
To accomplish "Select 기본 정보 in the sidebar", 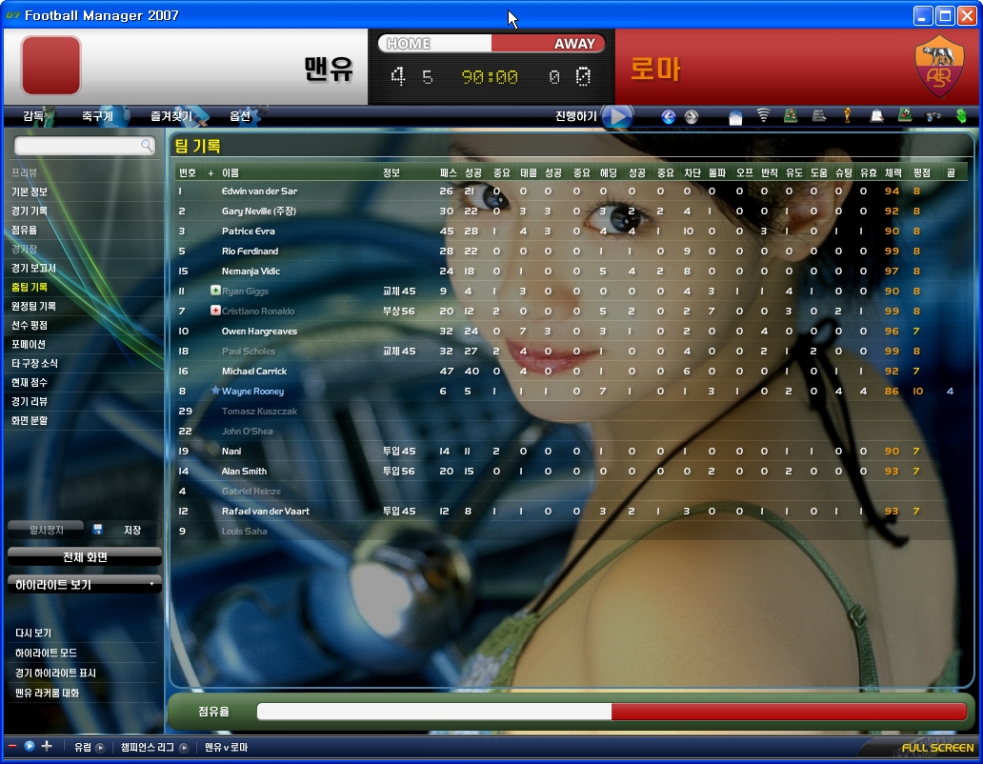I will (x=30, y=191).
